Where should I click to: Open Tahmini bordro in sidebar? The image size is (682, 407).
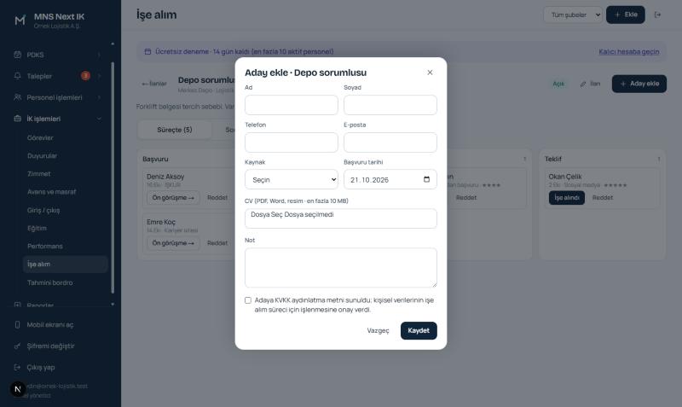click(50, 282)
